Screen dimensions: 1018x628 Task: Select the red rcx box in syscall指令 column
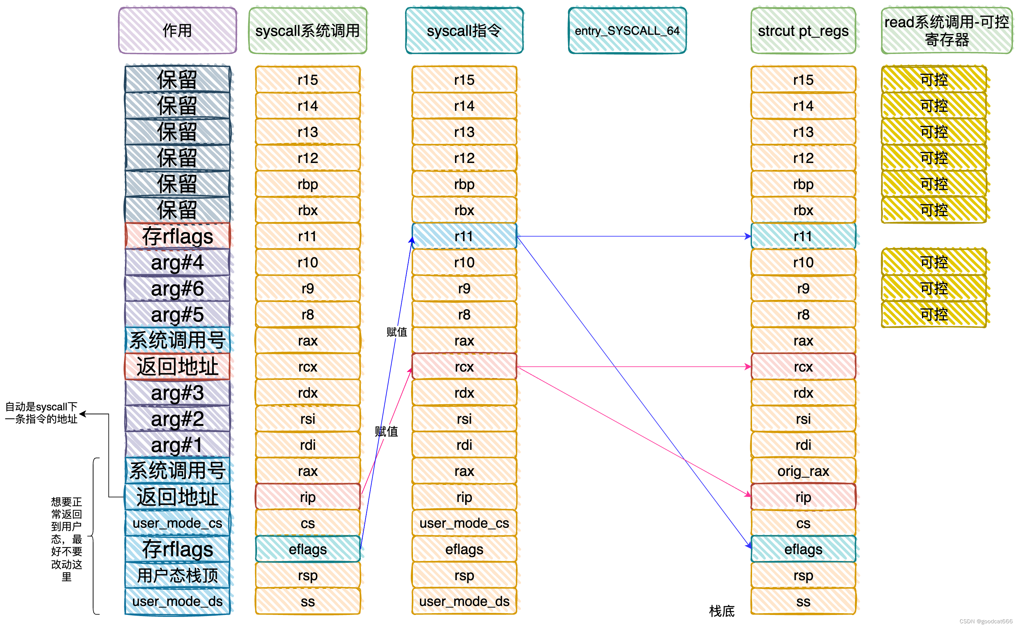pos(464,367)
